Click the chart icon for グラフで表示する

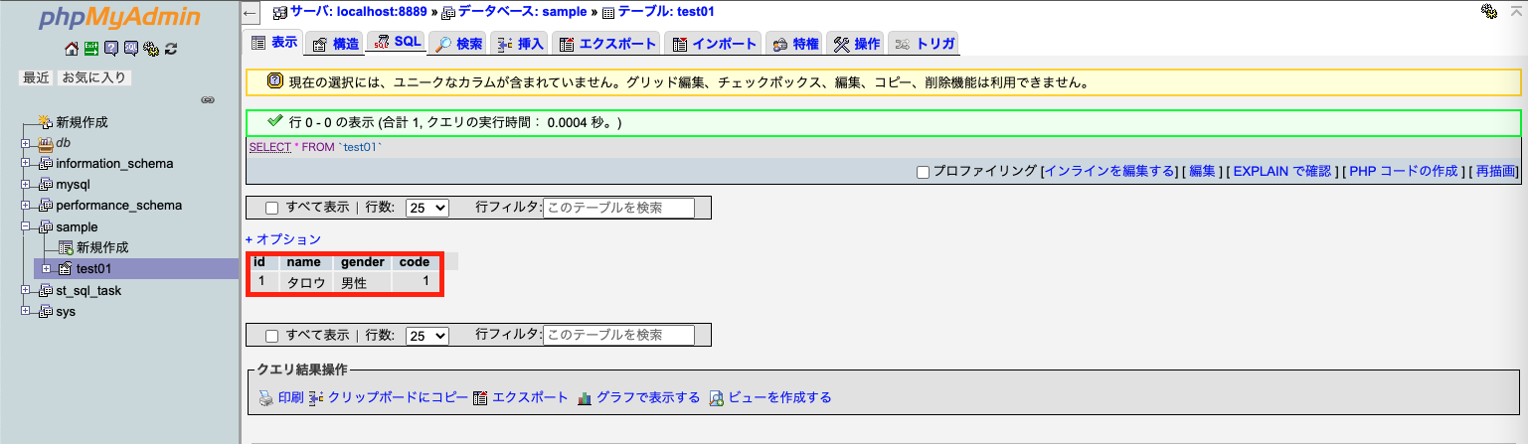(585, 397)
